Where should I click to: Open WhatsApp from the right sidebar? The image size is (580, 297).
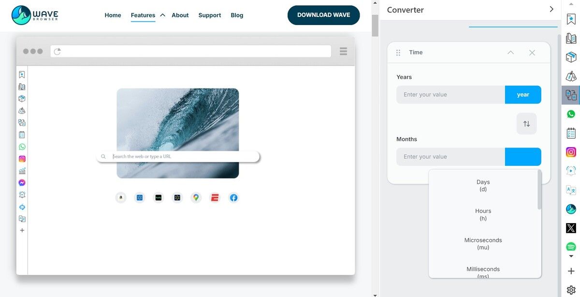coord(571,114)
